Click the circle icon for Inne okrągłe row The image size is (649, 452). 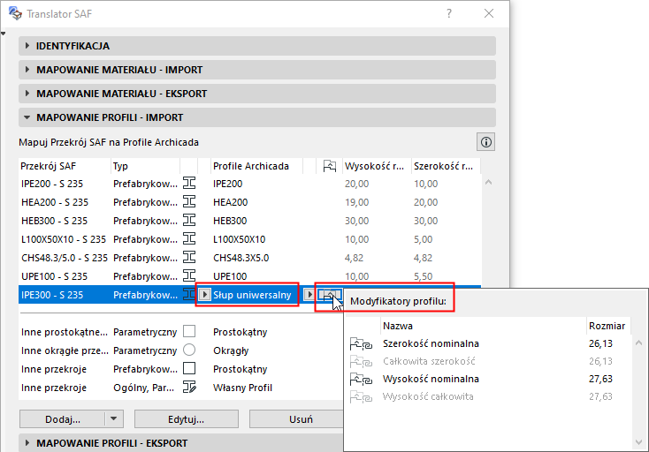click(x=189, y=350)
